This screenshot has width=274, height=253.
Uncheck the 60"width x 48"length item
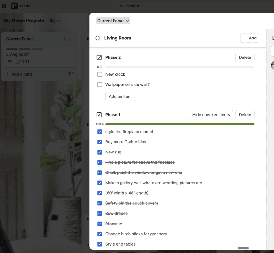click(x=100, y=193)
